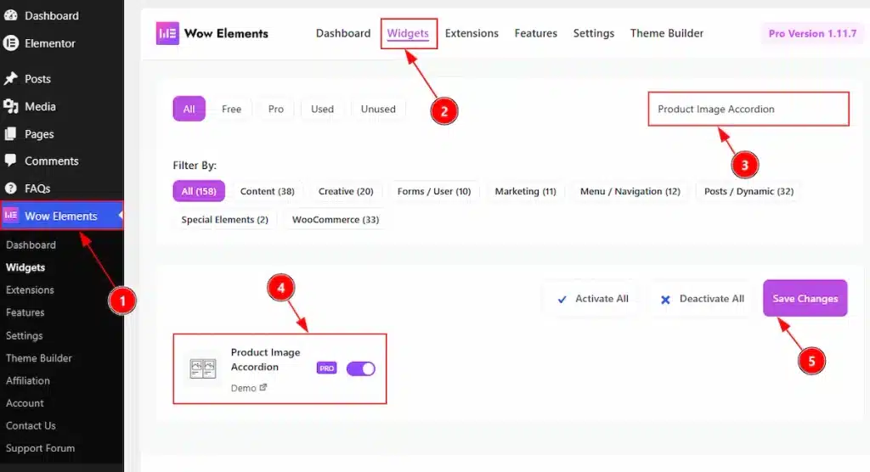Open the Demo link of the widget
Screen dimensions: 870x472
tap(249, 388)
